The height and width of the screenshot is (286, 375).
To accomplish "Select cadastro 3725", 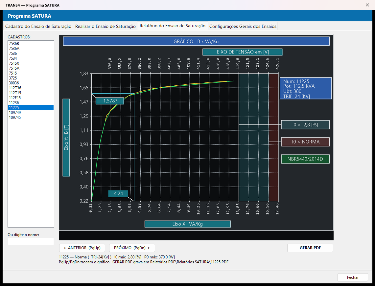I will [x=31, y=78].
